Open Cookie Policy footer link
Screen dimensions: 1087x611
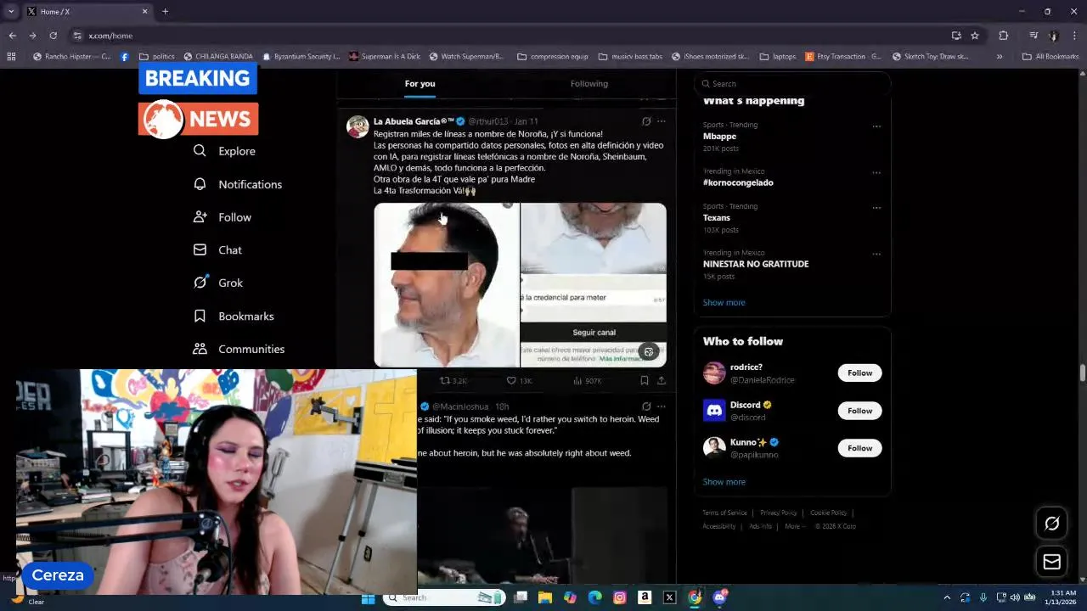(828, 513)
